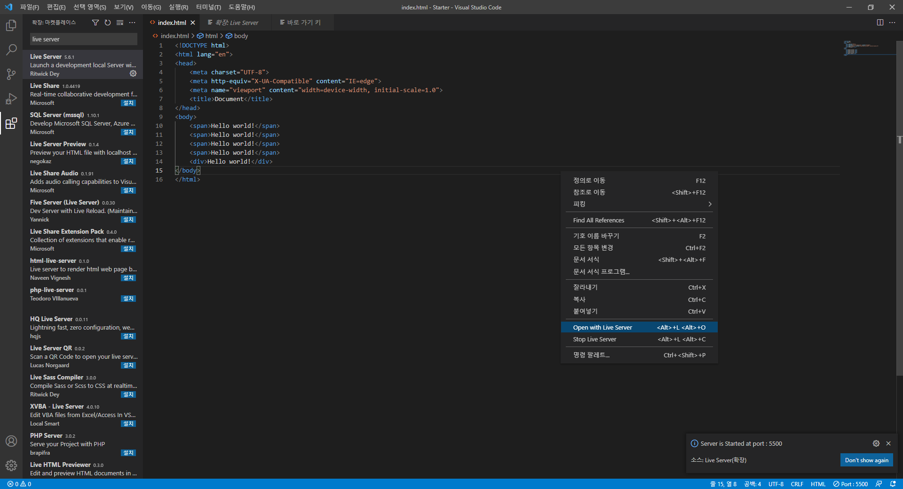Viewport: 903px width, 489px height.
Task: Clear extensions search results icon
Action: [x=120, y=23]
